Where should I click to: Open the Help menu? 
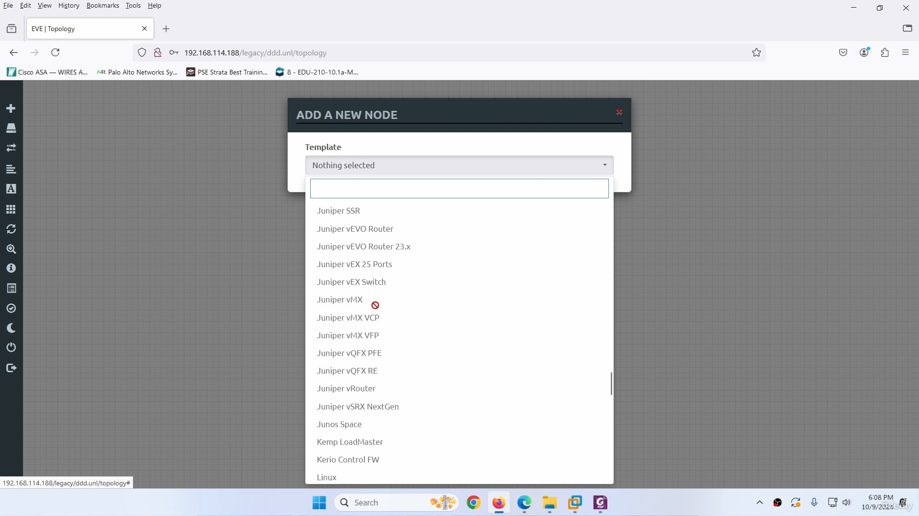pos(154,5)
